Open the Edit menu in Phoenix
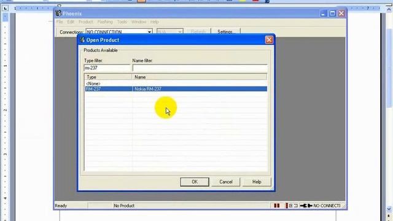The height and width of the screenshot is (221, 393). (x=71, y=22)
